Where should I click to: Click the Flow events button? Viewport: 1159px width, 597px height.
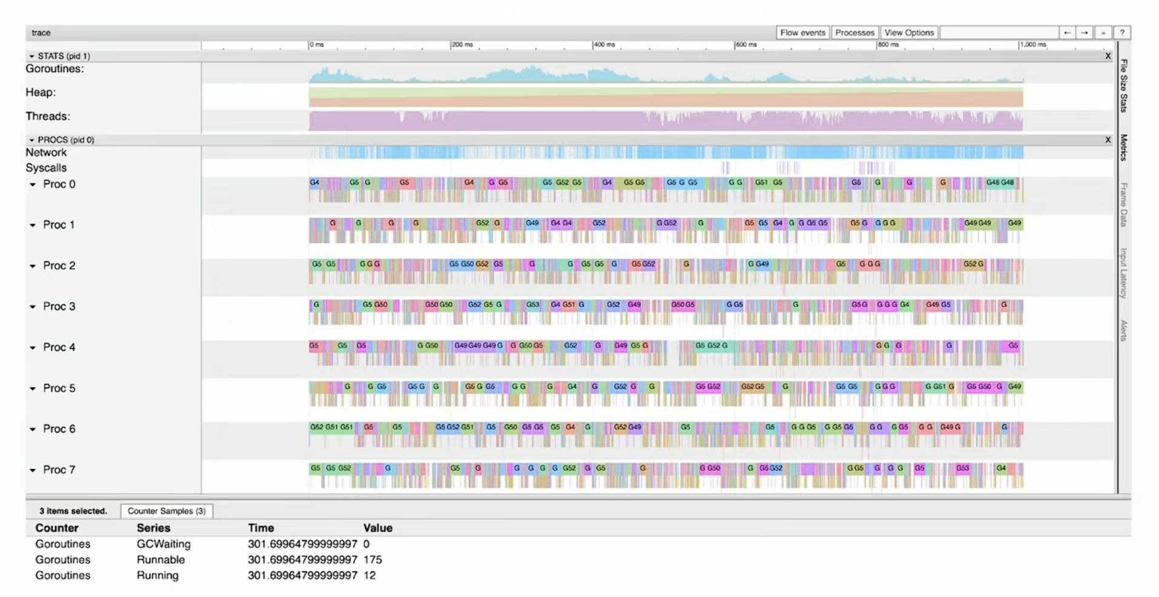(802, 33)
